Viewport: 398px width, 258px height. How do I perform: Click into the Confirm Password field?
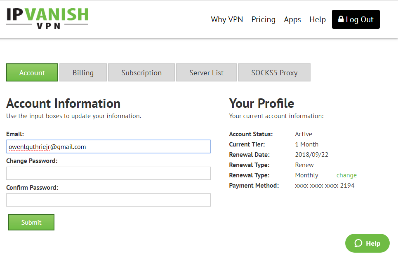108,200
